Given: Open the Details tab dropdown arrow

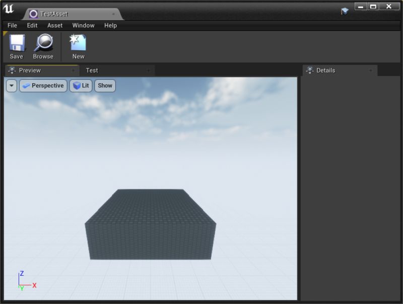Looking at the screenshot, I should click(x=371, y=71).
